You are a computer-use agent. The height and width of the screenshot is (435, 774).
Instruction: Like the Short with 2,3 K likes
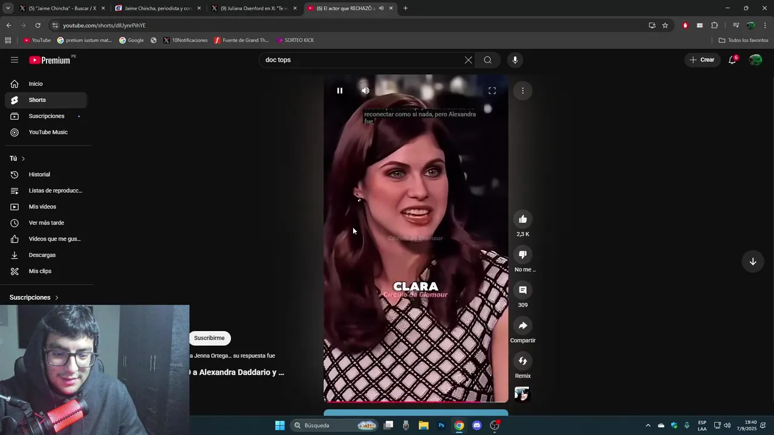coord(523,219)
